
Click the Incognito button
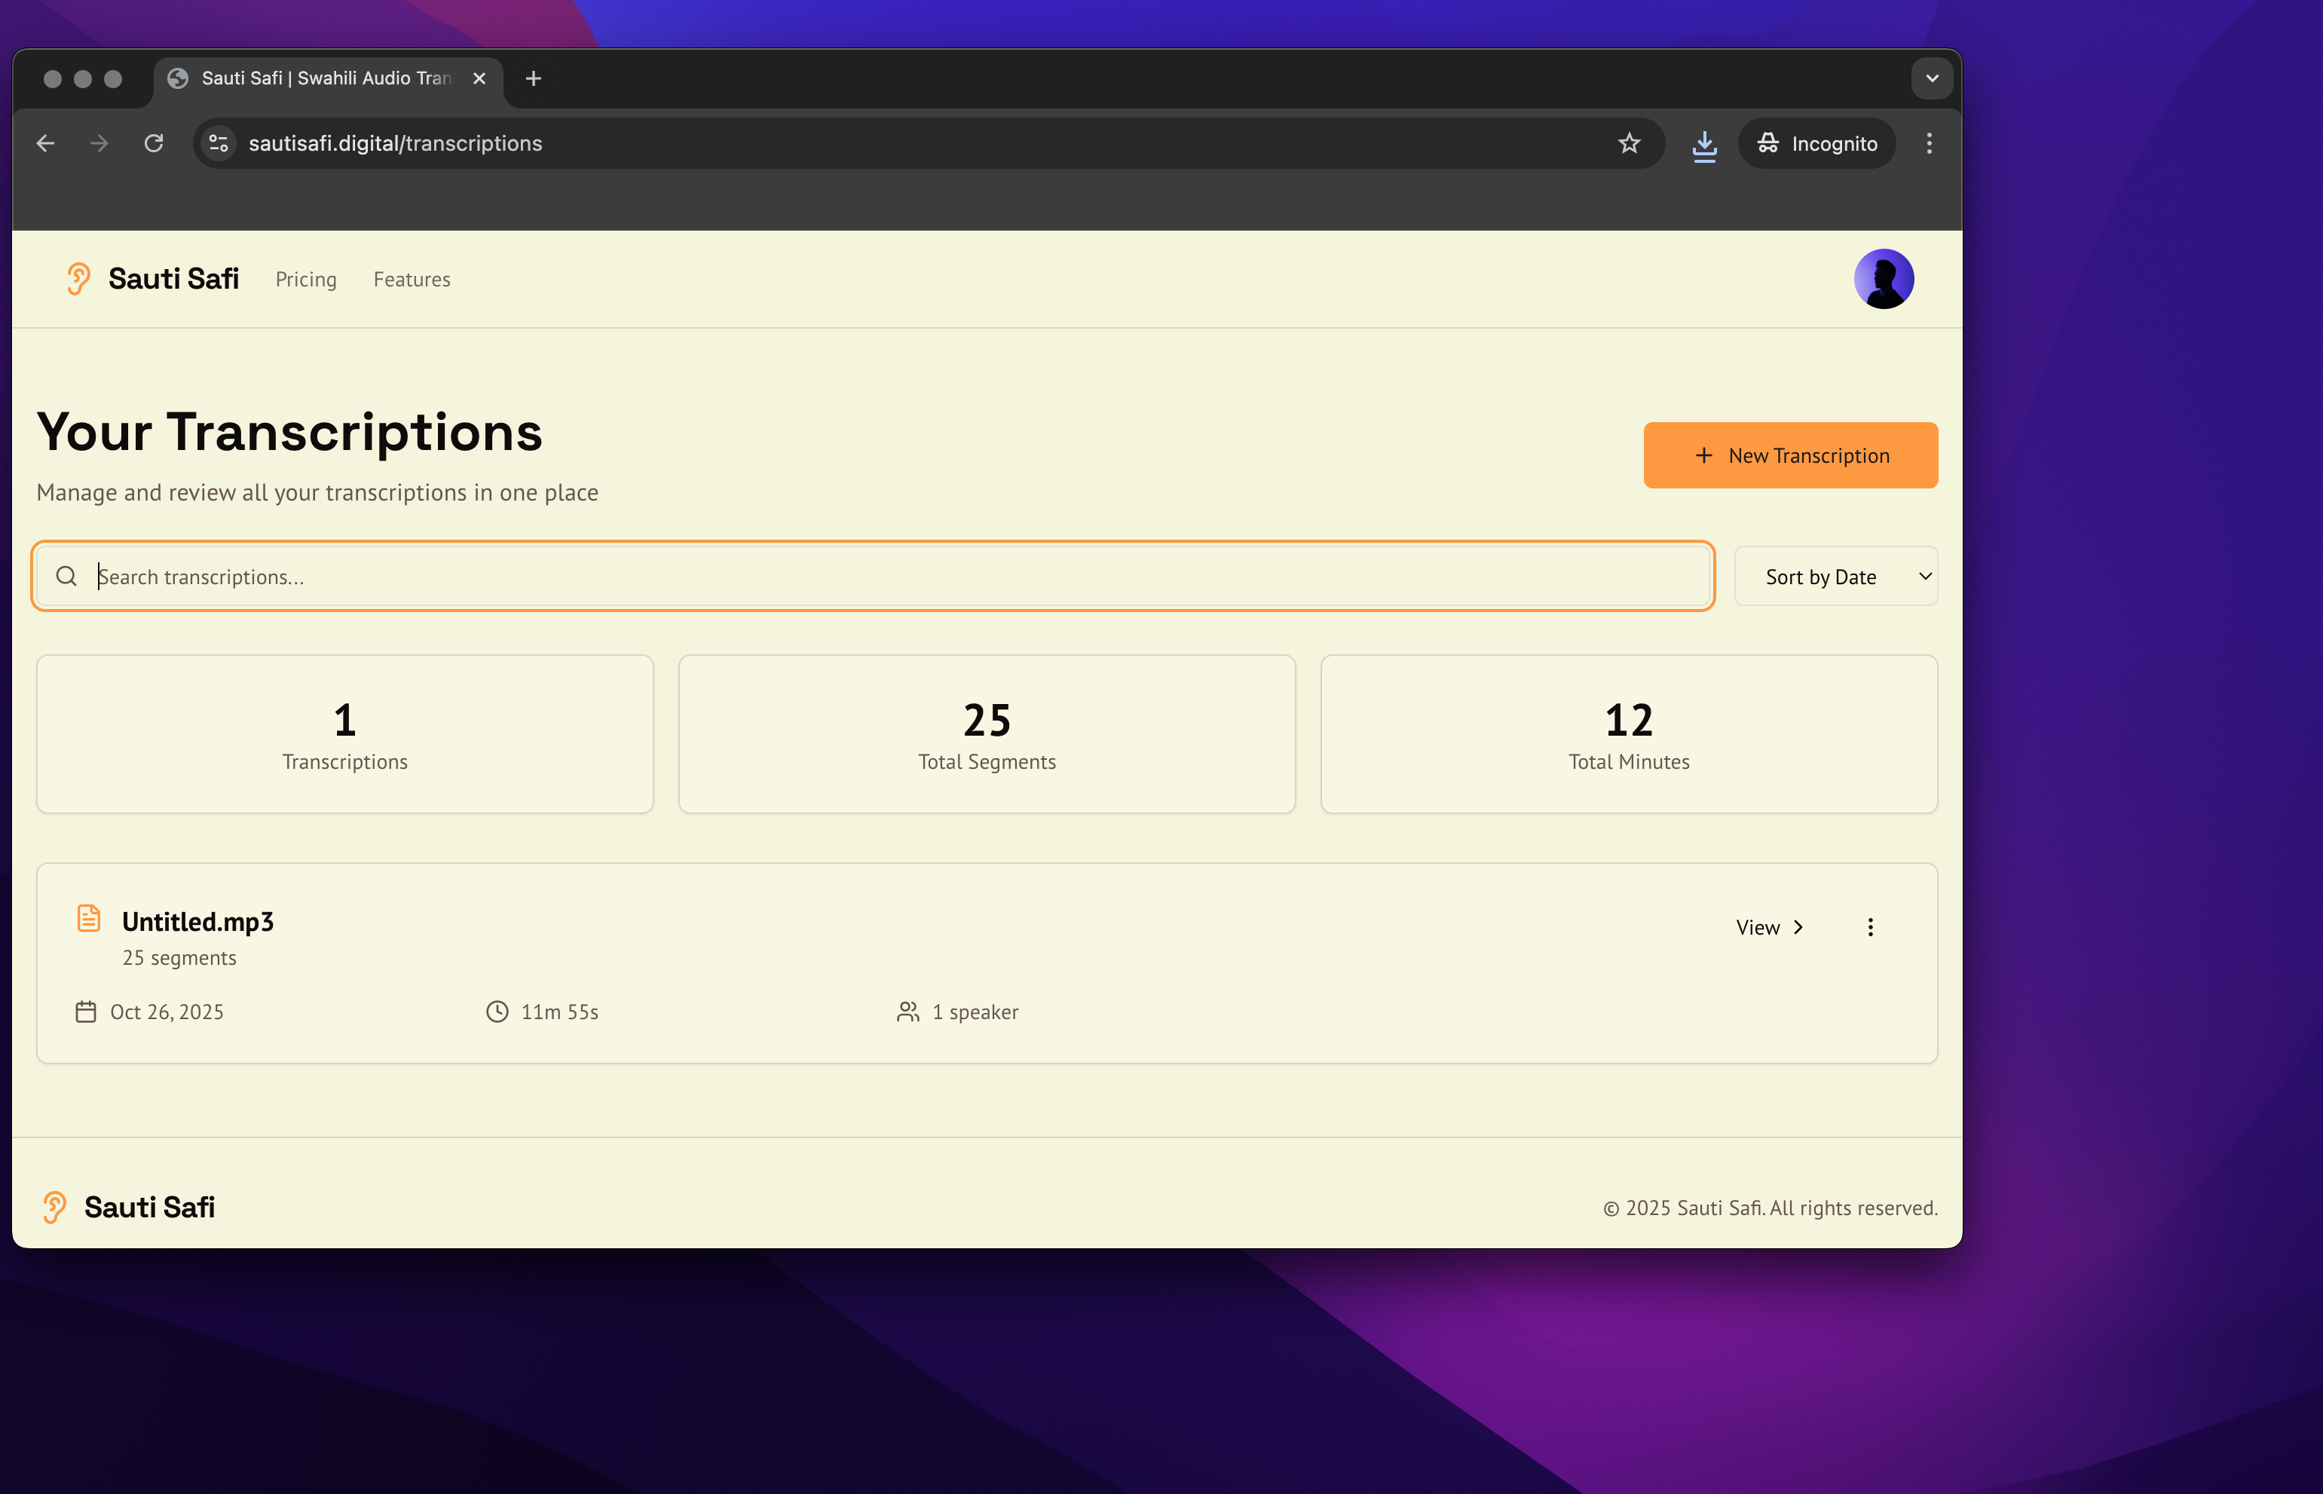[x=1816, y=143]
